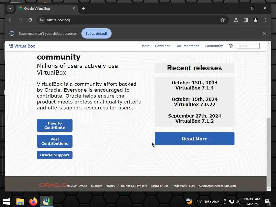Viewport: 276px width, 207px height.
Task: Open the Do Not Sell My Info link
Action: pyautogui.click(x=134, y=186)
